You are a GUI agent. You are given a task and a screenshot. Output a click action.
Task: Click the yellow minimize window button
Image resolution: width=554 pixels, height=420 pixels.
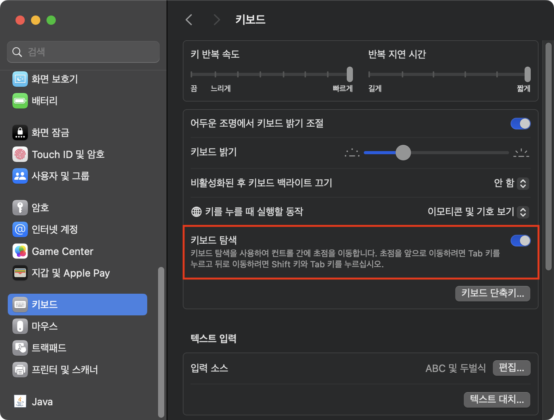(36, 20)
